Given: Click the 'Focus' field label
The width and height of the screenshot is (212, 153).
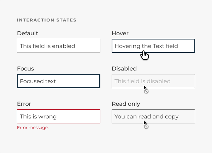Looking at the screenshot, I should 25,68.
